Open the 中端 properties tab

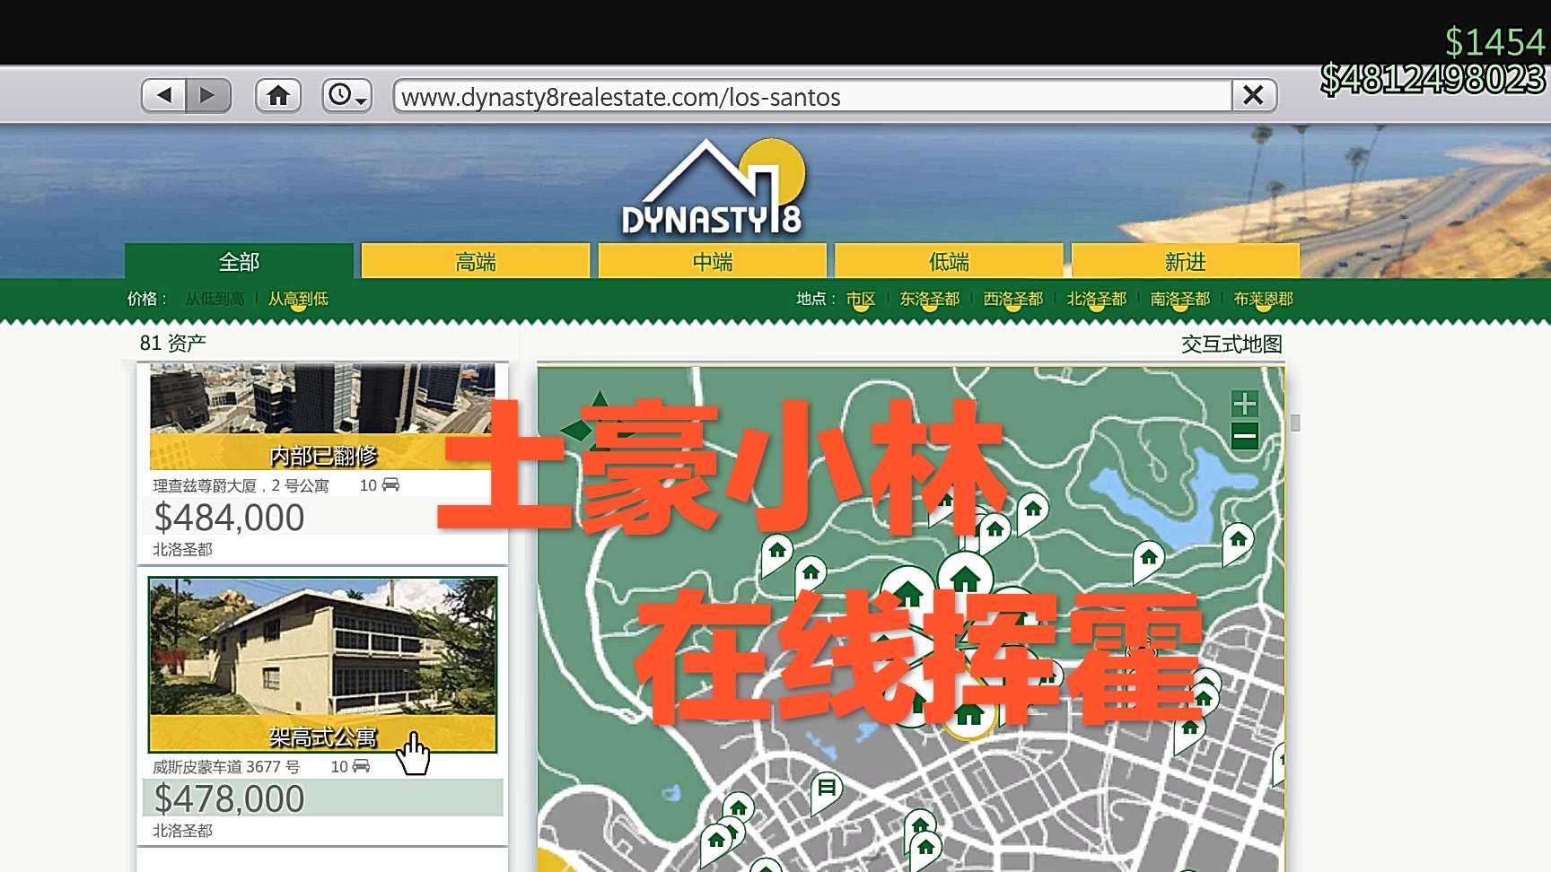(712, 262)
